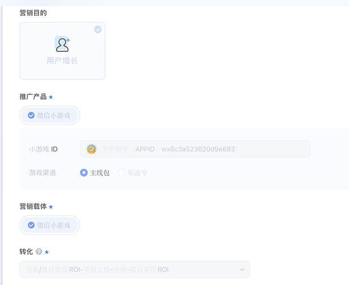Click the check icon in 推广产品 微信小游戏
The height and width of the screenshot is (285, 349).
coord(31,115)
